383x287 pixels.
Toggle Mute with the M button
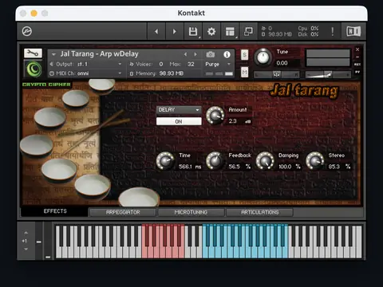244,72
